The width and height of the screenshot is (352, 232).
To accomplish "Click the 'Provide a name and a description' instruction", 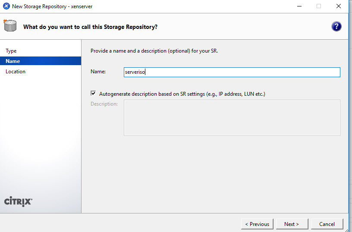I will click(154, 51).
